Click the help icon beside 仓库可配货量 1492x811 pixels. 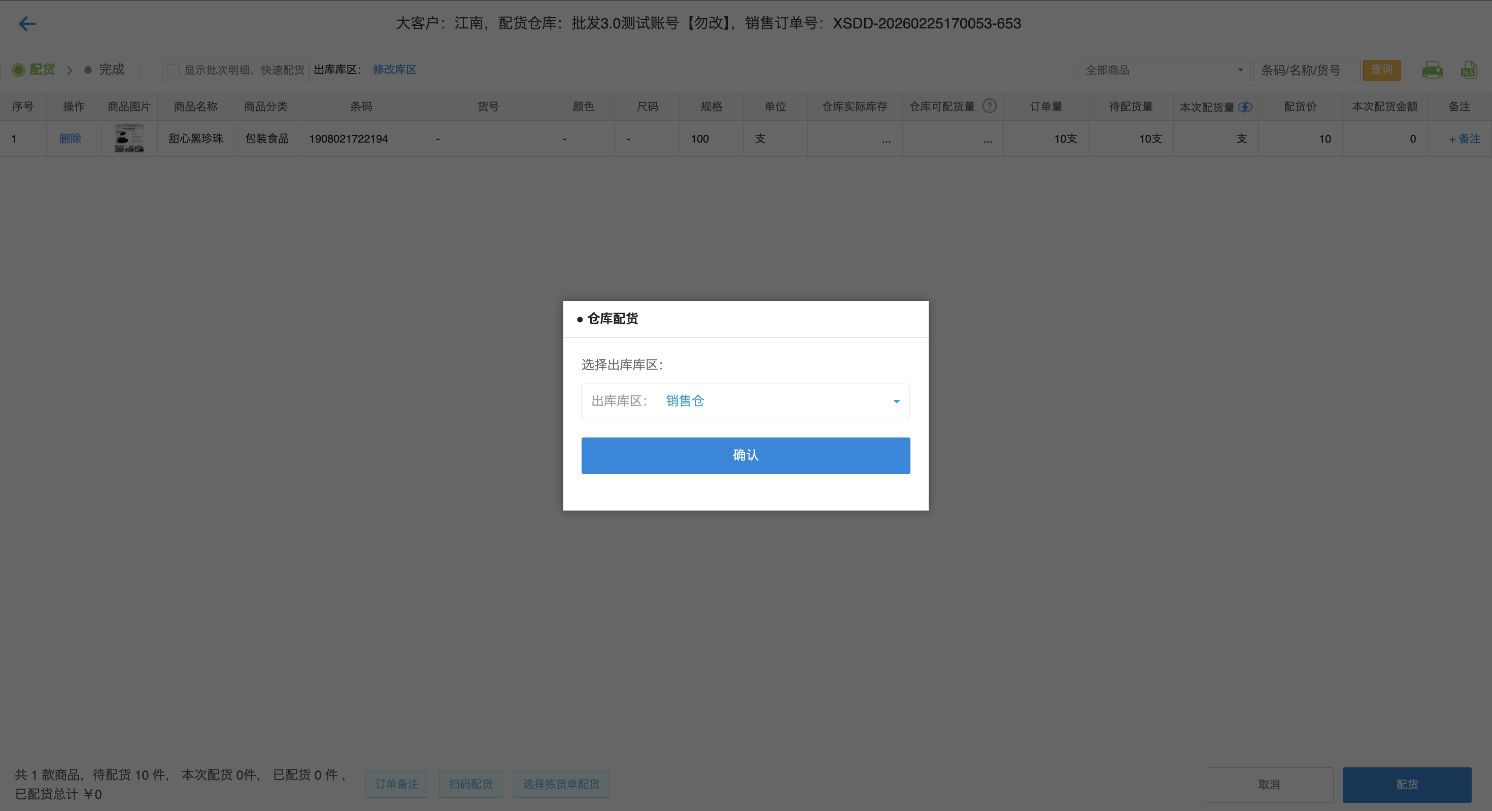[x=989, y=106]
